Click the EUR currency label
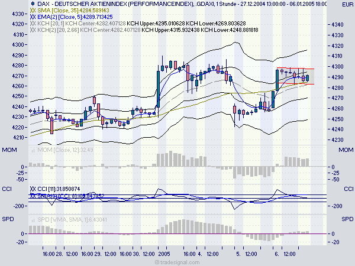 [347, 5]
